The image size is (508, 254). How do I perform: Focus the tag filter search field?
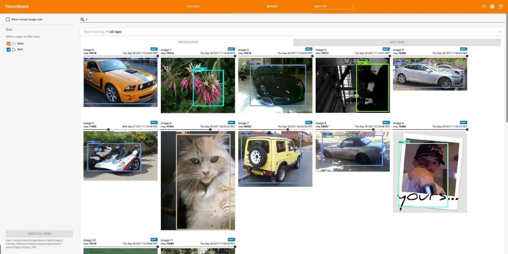[293, 19]
